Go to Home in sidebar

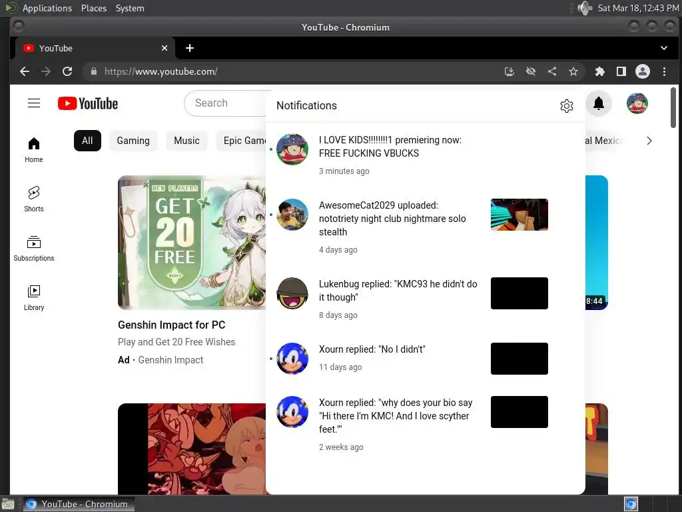(x=34, y=150)
